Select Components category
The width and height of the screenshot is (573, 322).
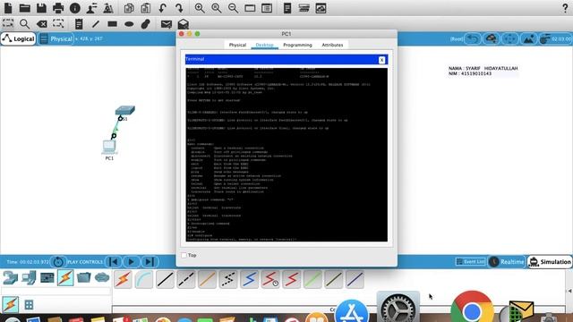47,278
